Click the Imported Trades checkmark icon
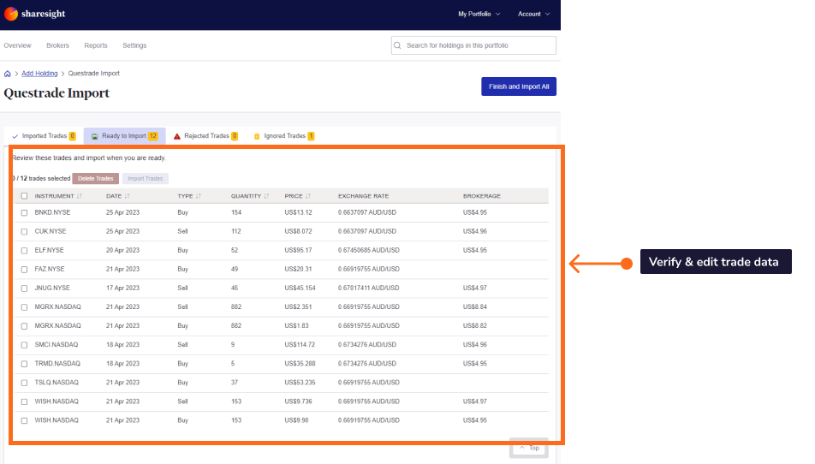 point(15,136)
